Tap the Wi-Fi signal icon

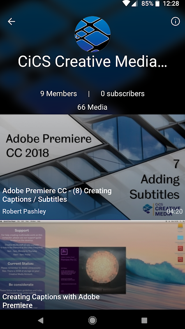(126, 3)
